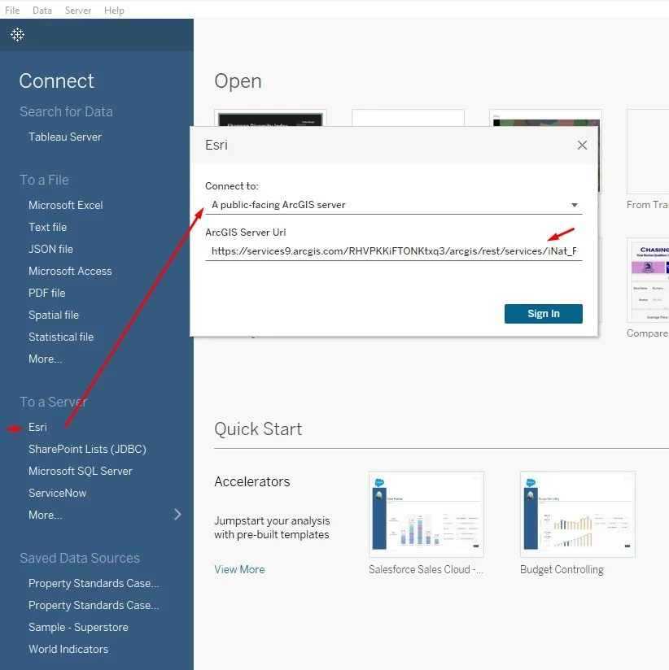The image size is (669, 670).
Task: Connect to ServiceNow
Action: (57, 493)
